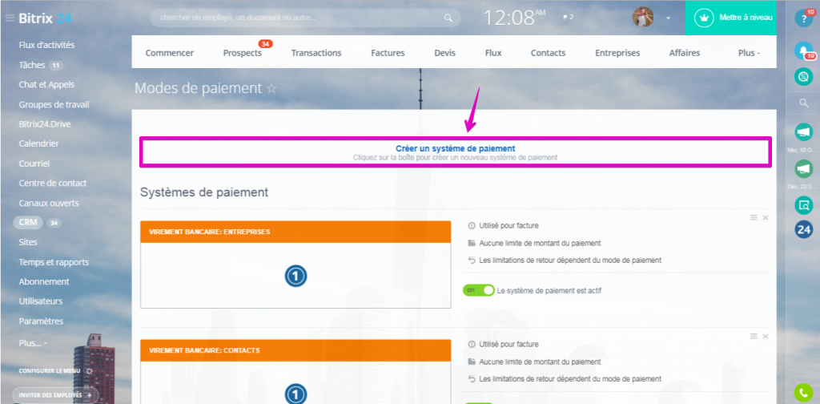Open Bitrix24.Drive in left menu

(45, 124)
